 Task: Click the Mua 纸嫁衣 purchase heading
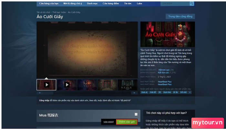(48, 115)
